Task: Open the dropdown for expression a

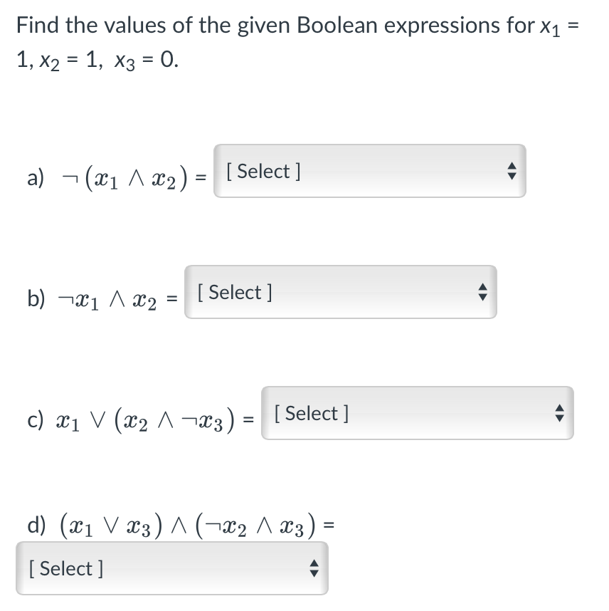Action: click(369, 171)
